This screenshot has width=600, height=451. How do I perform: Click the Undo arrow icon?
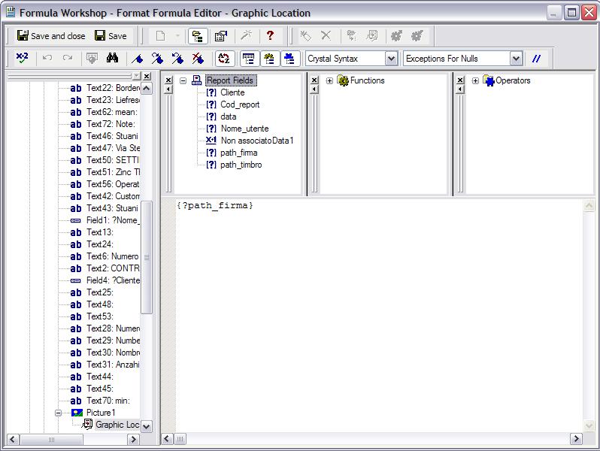point(47,58)
